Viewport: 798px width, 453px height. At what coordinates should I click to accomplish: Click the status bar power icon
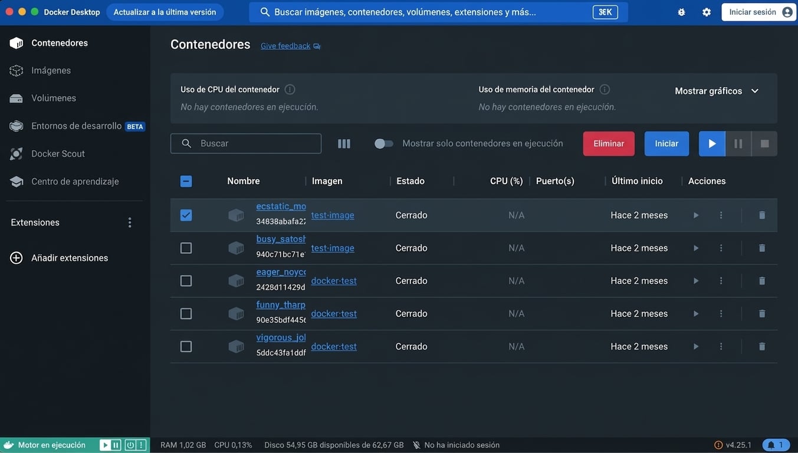(130, 445)
